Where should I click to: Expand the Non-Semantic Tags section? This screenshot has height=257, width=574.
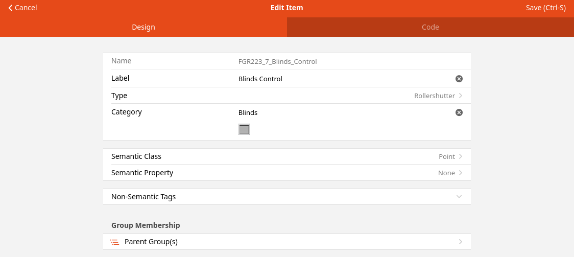(x=459, y=197)
